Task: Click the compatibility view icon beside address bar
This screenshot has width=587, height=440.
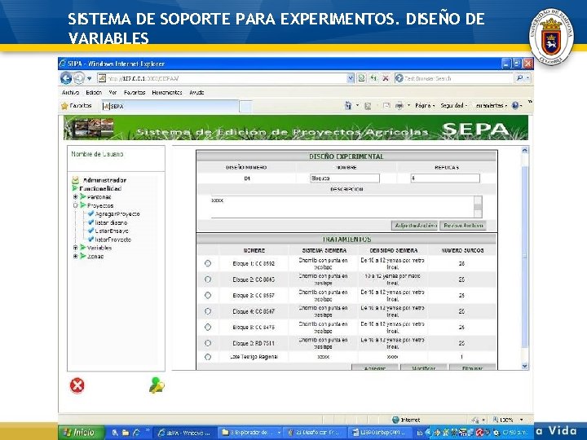Action: point(361,78)
